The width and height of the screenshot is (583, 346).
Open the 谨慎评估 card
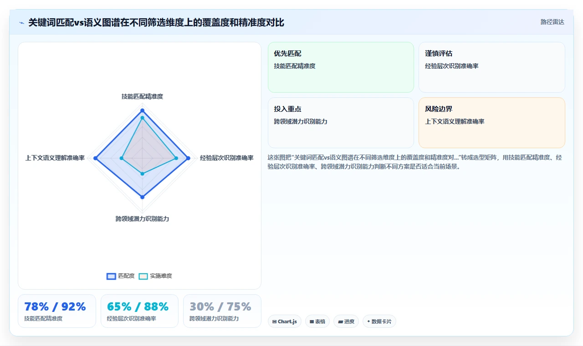point(492,67)
